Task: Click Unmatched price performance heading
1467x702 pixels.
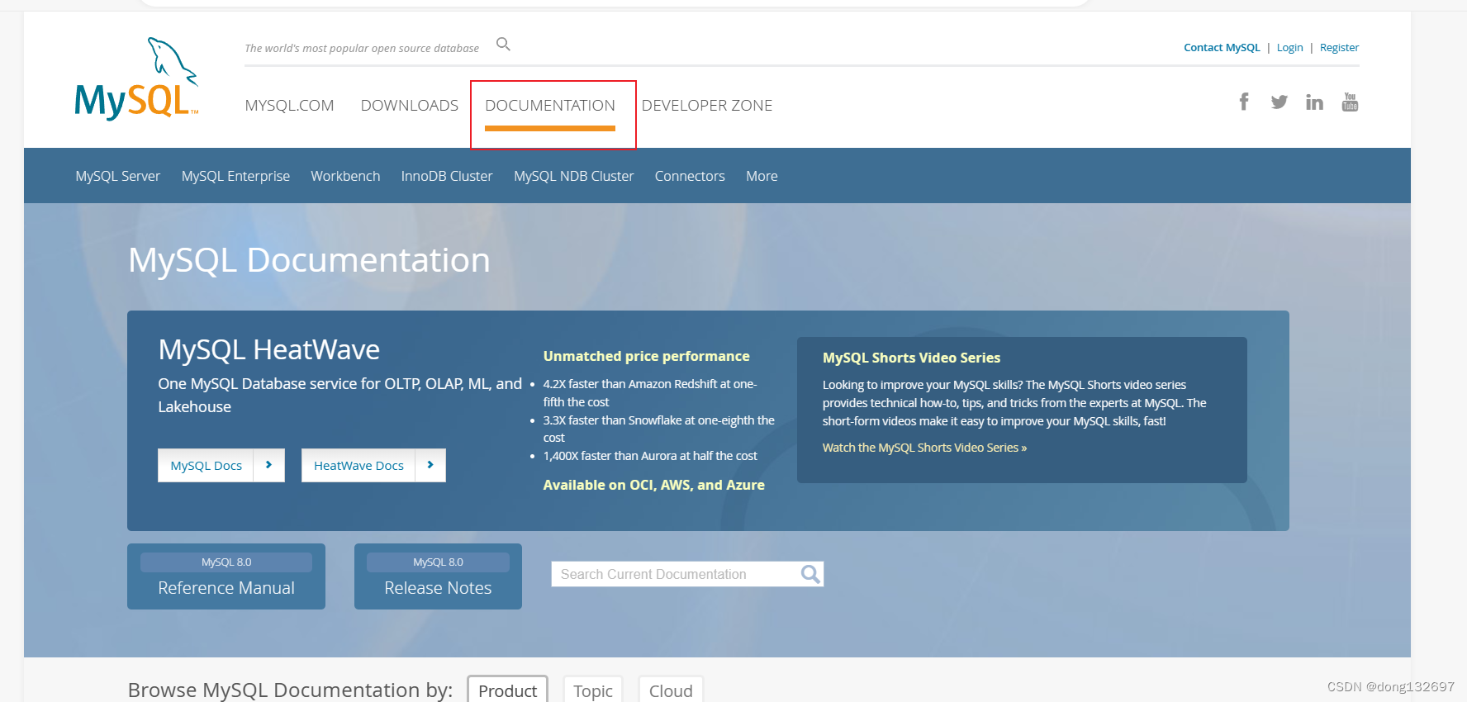Action: pyautogui.click(x=646, y=356)
